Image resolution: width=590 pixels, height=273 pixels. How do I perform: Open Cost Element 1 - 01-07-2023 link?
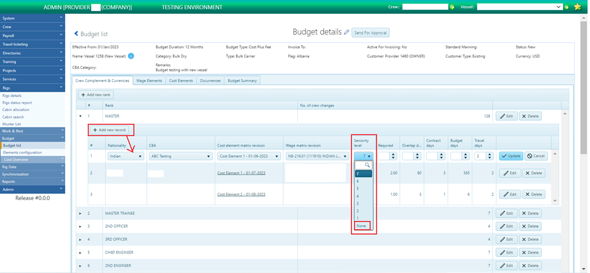point(241,173)
